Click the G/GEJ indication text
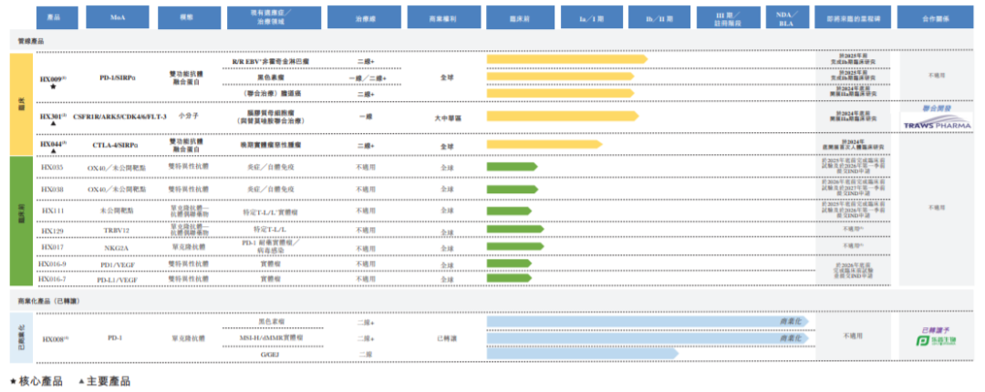Viewport: 985px width, 392px height. [271, 355]
